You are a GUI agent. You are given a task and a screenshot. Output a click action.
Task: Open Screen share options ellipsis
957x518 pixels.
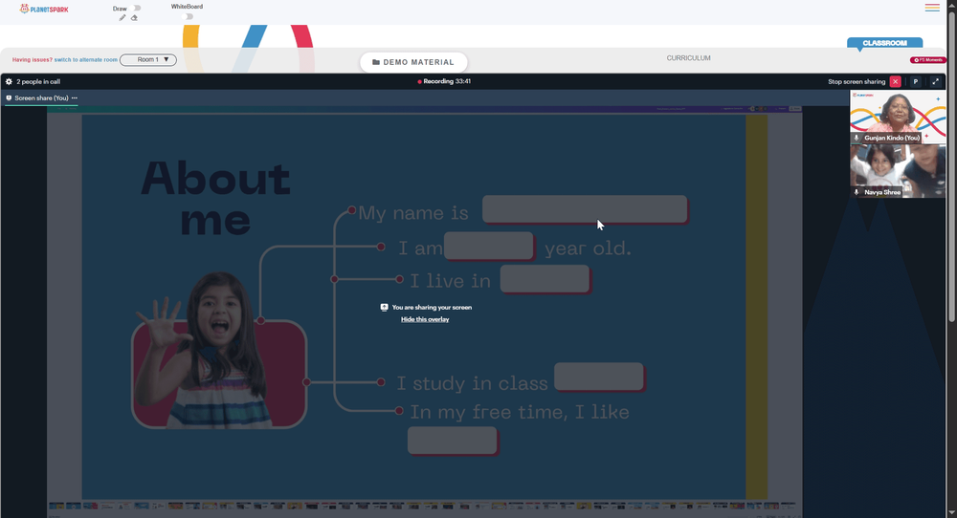point(75,97)
